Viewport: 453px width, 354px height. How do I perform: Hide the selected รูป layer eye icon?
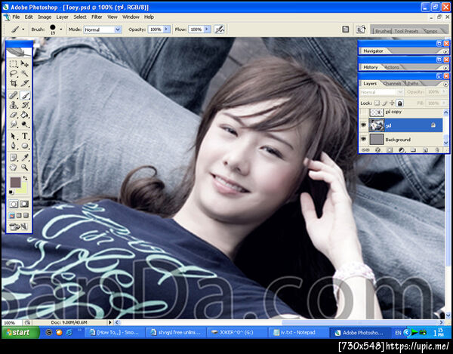[363, 125]
